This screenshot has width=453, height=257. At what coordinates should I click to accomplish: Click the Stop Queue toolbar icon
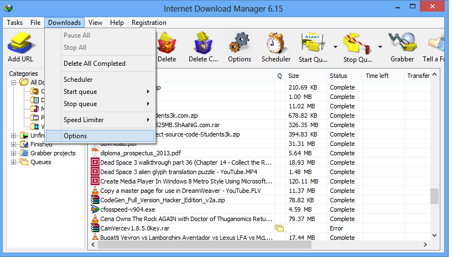[x=357, y=44]
